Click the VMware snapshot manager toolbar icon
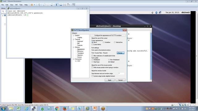 click(x=52, y=5)
